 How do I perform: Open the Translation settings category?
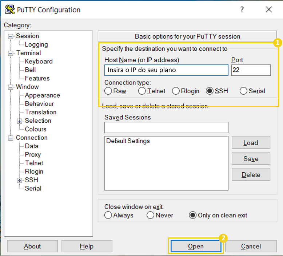pyautogui.click(x=41, y=112)
